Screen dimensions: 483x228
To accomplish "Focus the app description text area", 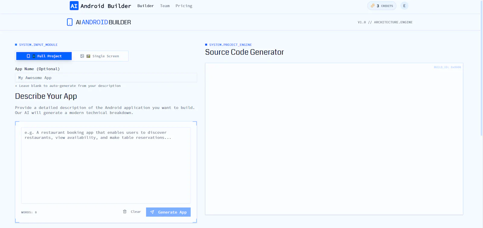I will 106,165.
